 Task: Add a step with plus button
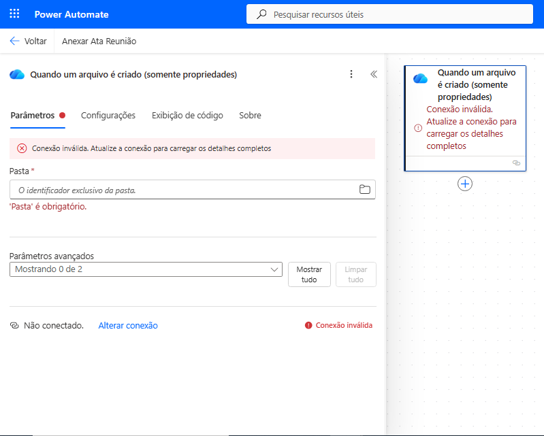pyautogui.click(x=465, y=184)
